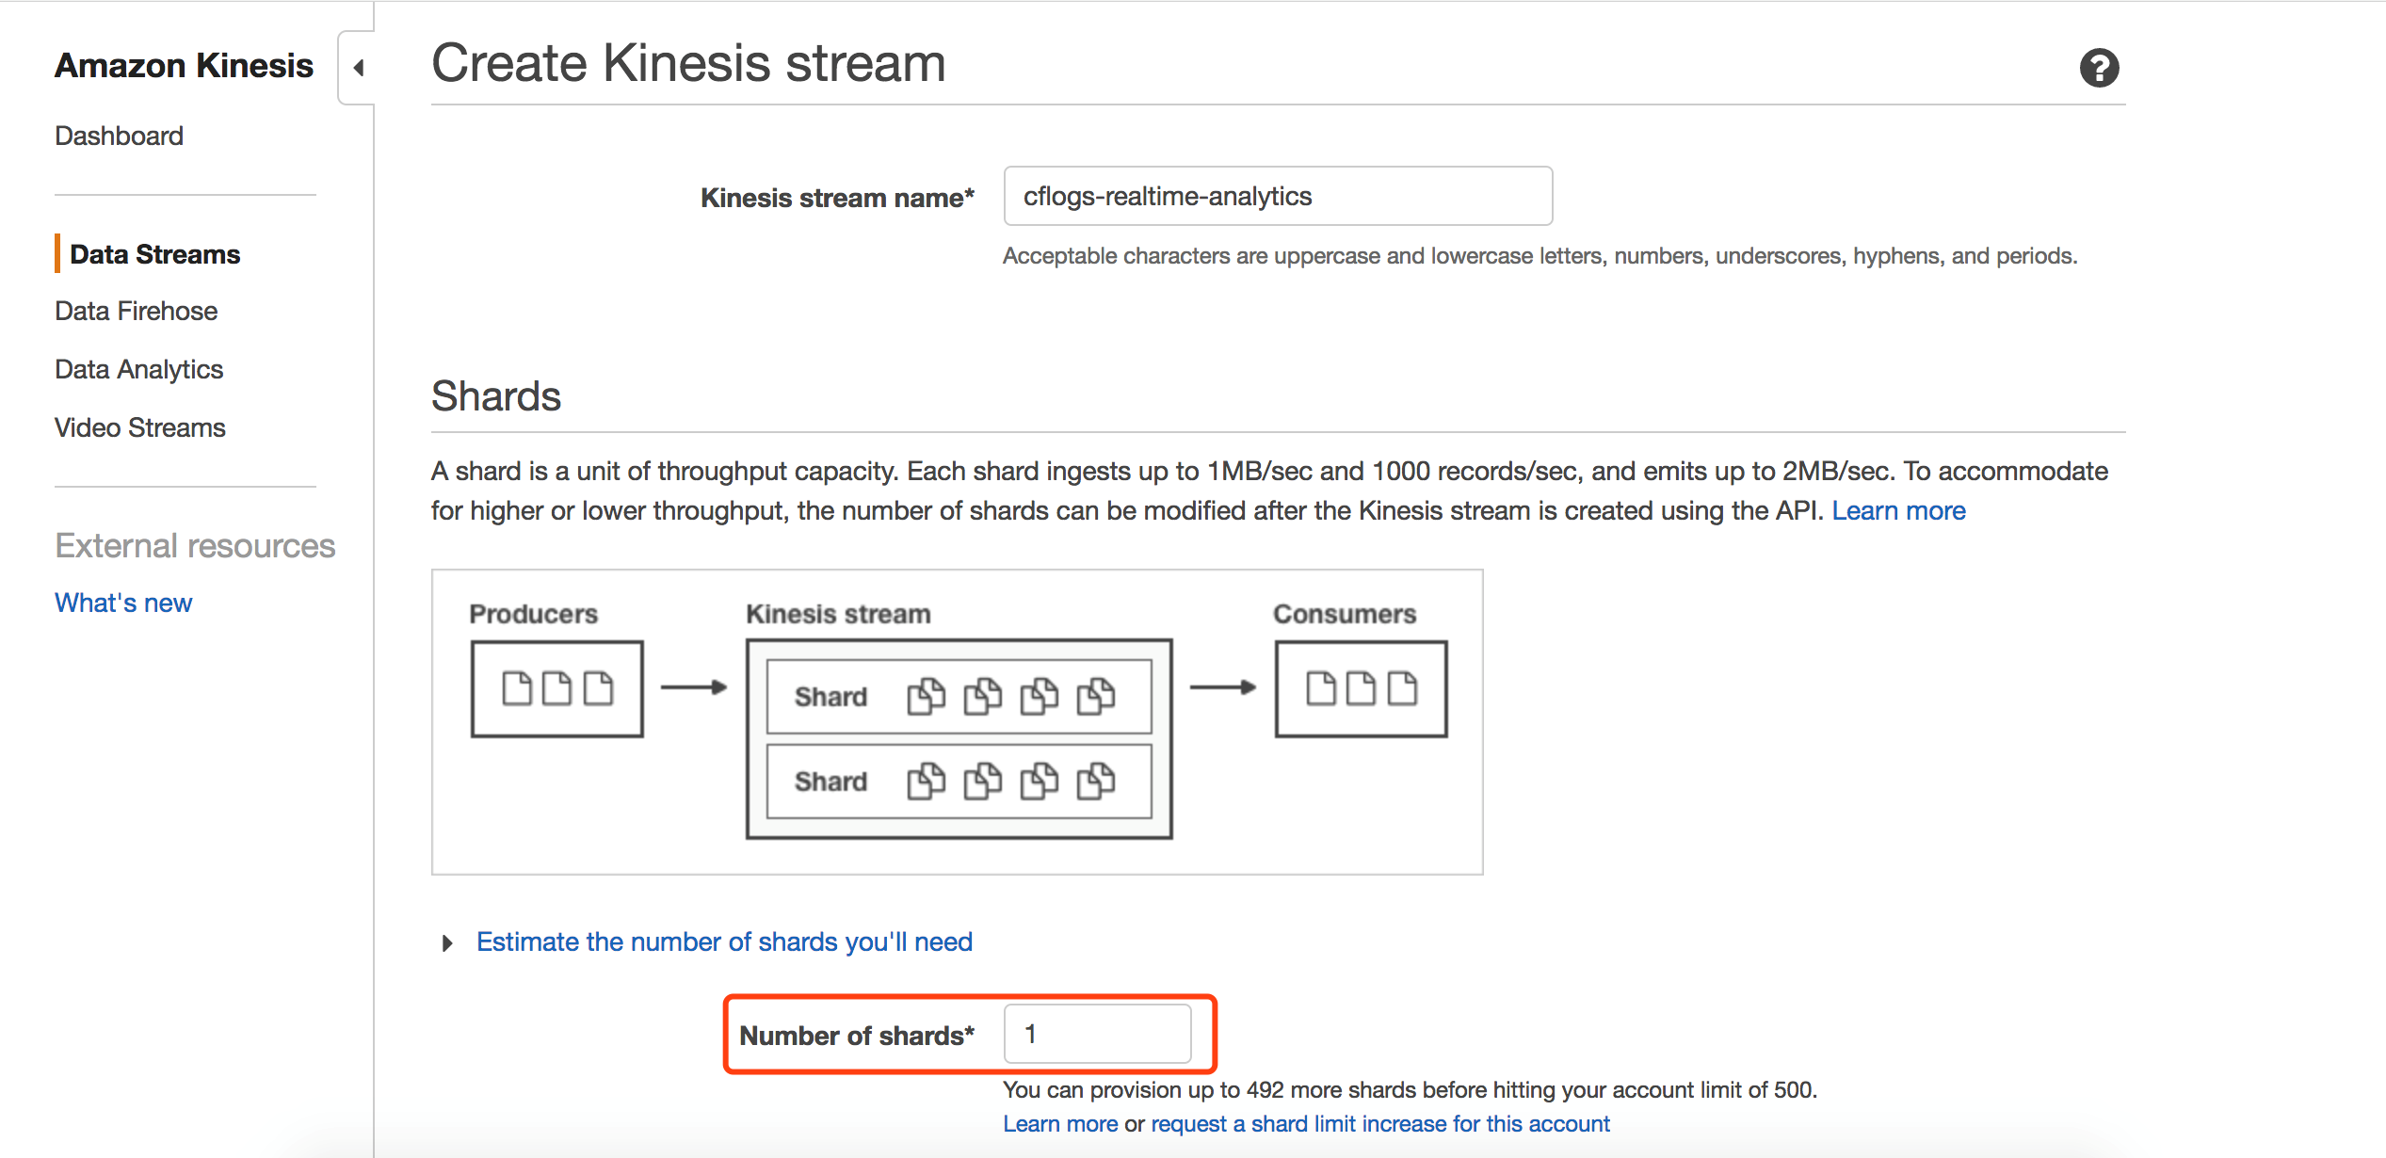2386x1158 pixels.
Task: Focus the Kinesis stream name field
Action: 1278,196
